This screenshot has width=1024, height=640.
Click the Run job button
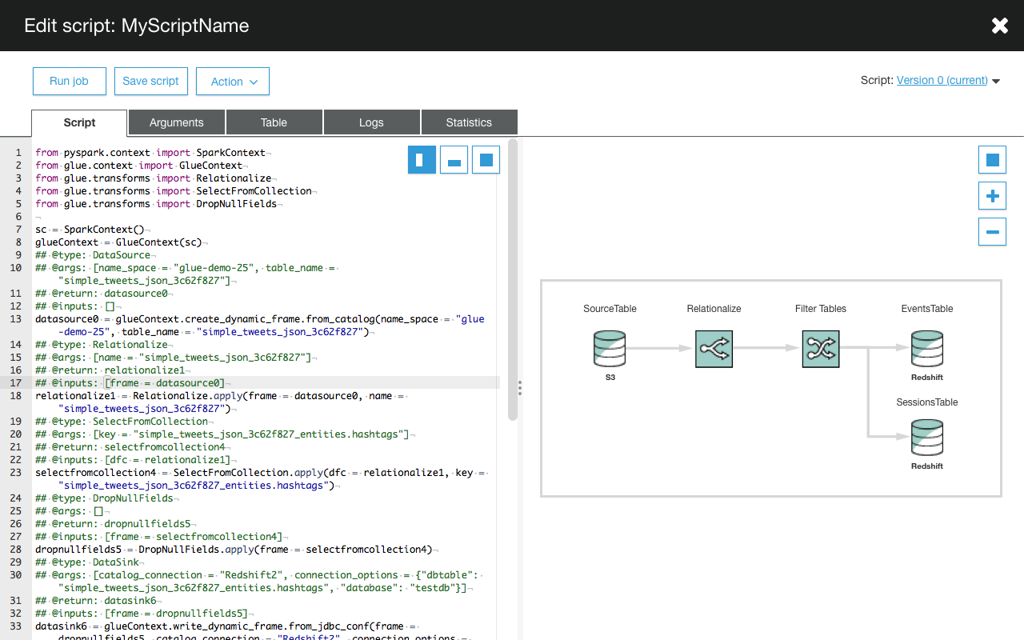click(69, 81)
